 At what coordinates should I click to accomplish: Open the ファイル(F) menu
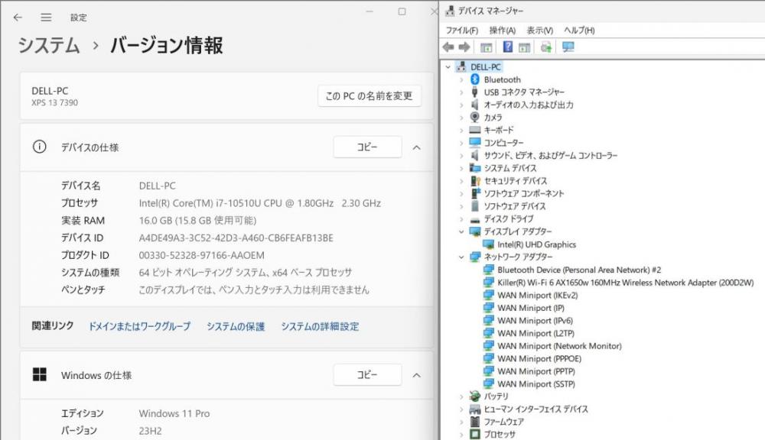tap(461, 31)
